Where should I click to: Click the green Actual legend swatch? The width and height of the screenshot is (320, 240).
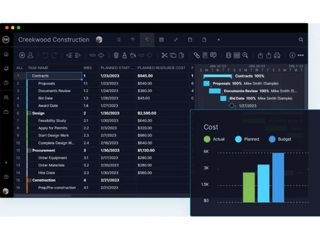207,140
